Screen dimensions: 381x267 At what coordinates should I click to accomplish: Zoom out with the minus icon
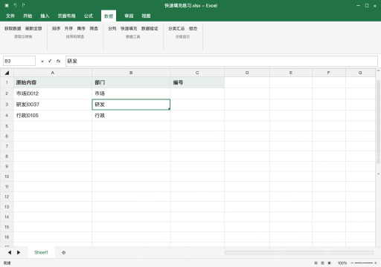point(352,263)
